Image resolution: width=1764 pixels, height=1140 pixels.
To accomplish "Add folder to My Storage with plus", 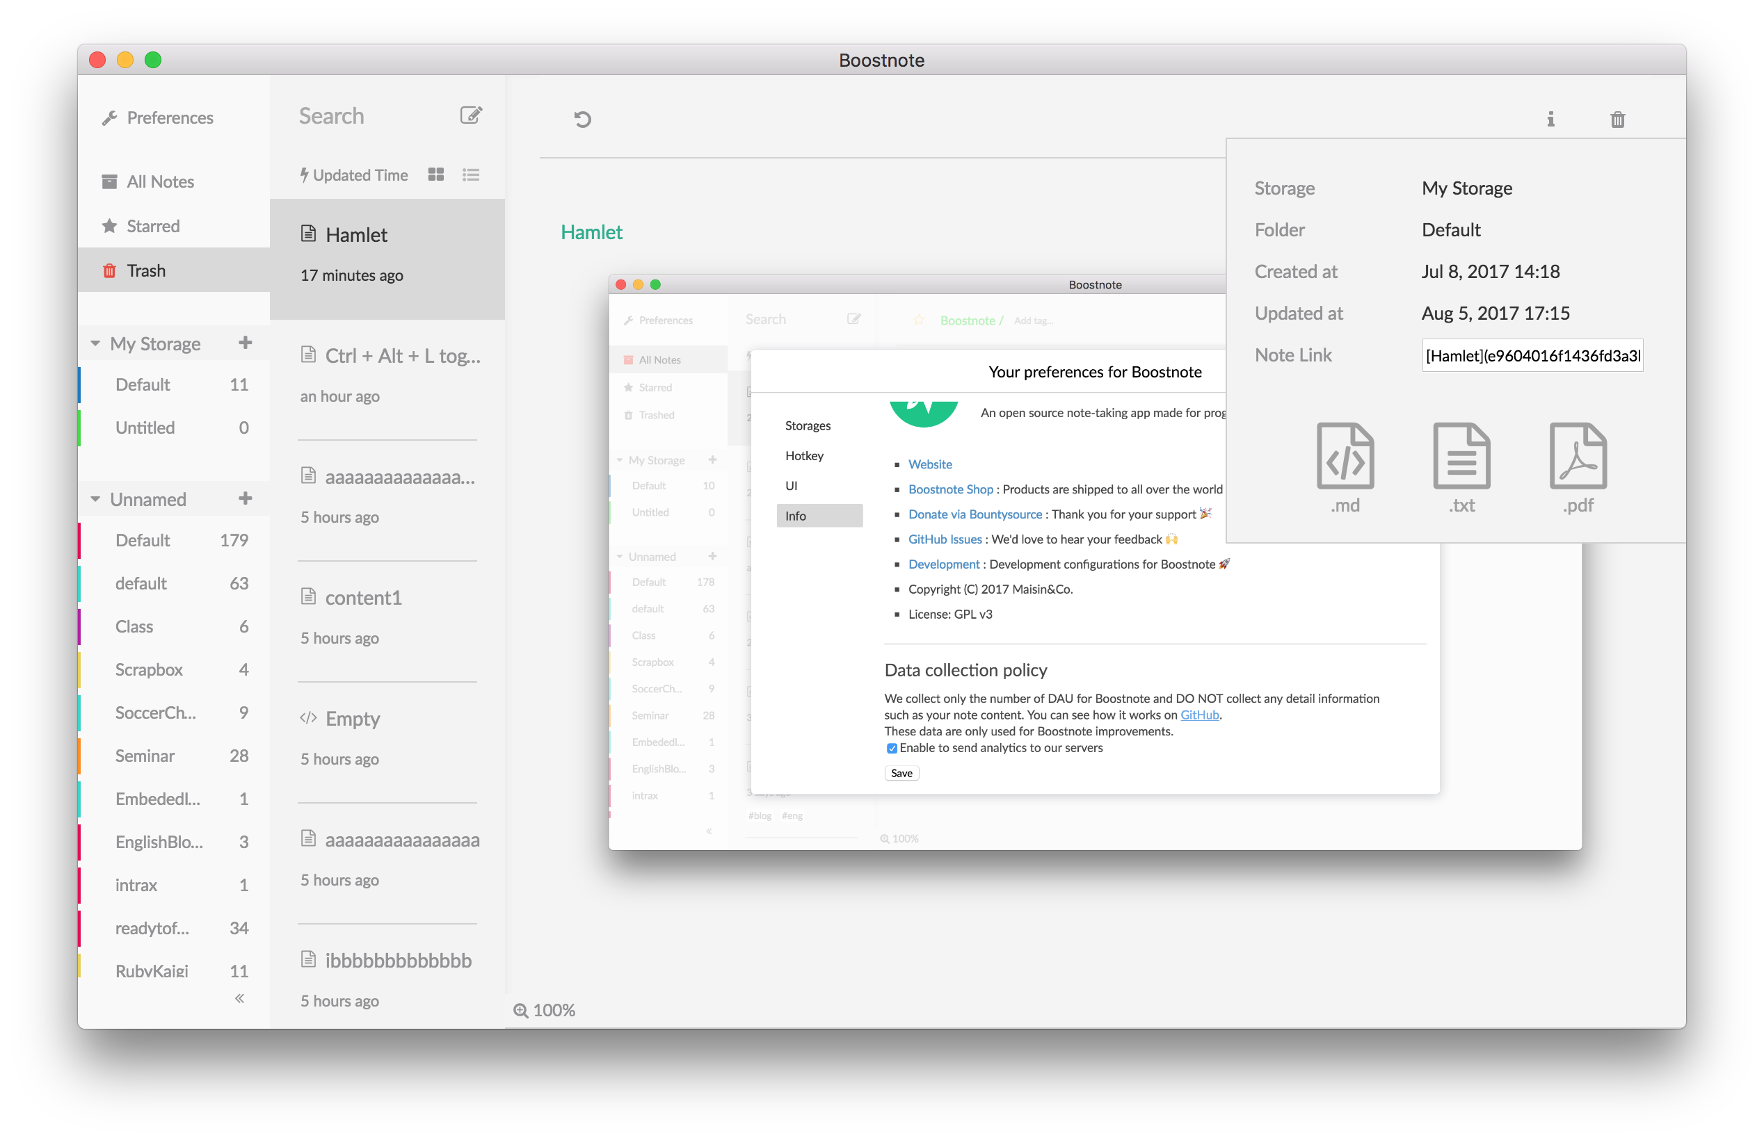I will click(x=245, y=343).
